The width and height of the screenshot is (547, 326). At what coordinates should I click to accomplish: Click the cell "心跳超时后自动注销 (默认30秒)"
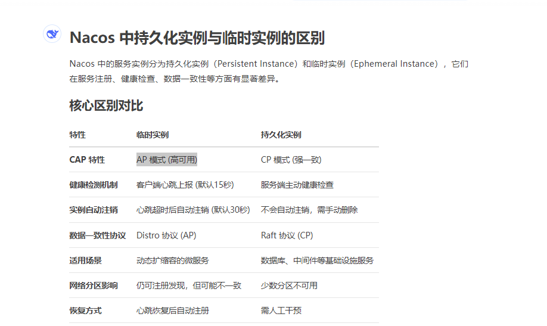click(x=193, y=210)
